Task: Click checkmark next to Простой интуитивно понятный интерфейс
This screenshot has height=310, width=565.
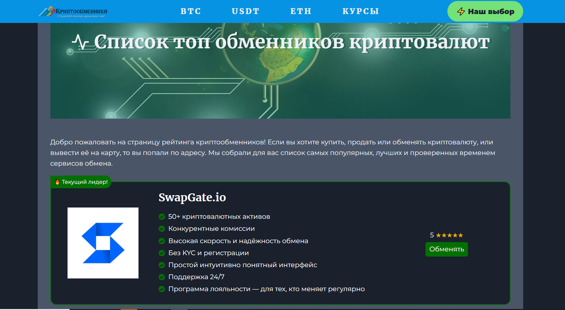Action: [x=162, y=265]
